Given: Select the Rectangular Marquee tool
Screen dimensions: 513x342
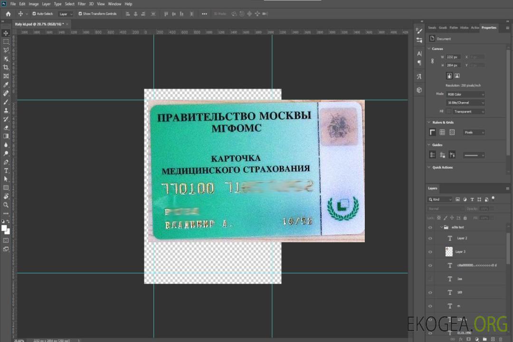Looking at the screenshot, I should pyautogui.click(x=6, y=42).
